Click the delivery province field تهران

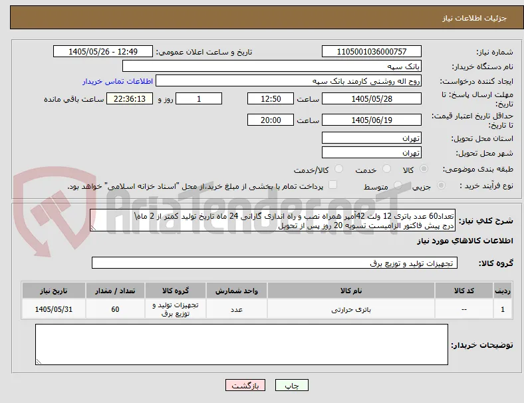coord(372,138)
